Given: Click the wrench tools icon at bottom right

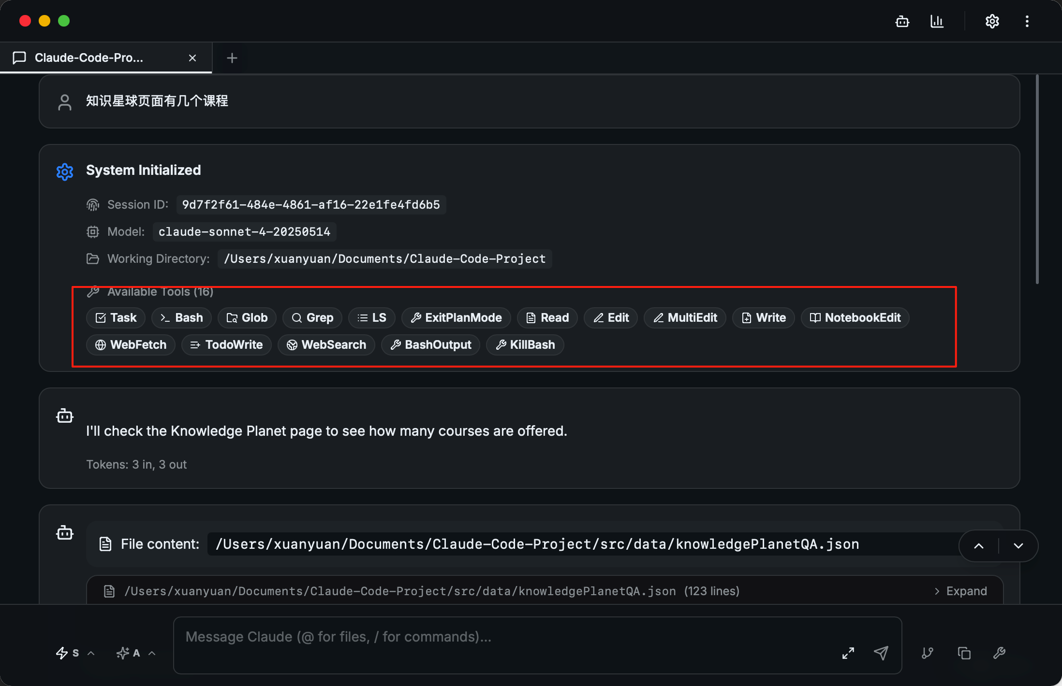Looking at the screenshot, I should (999, 653).
